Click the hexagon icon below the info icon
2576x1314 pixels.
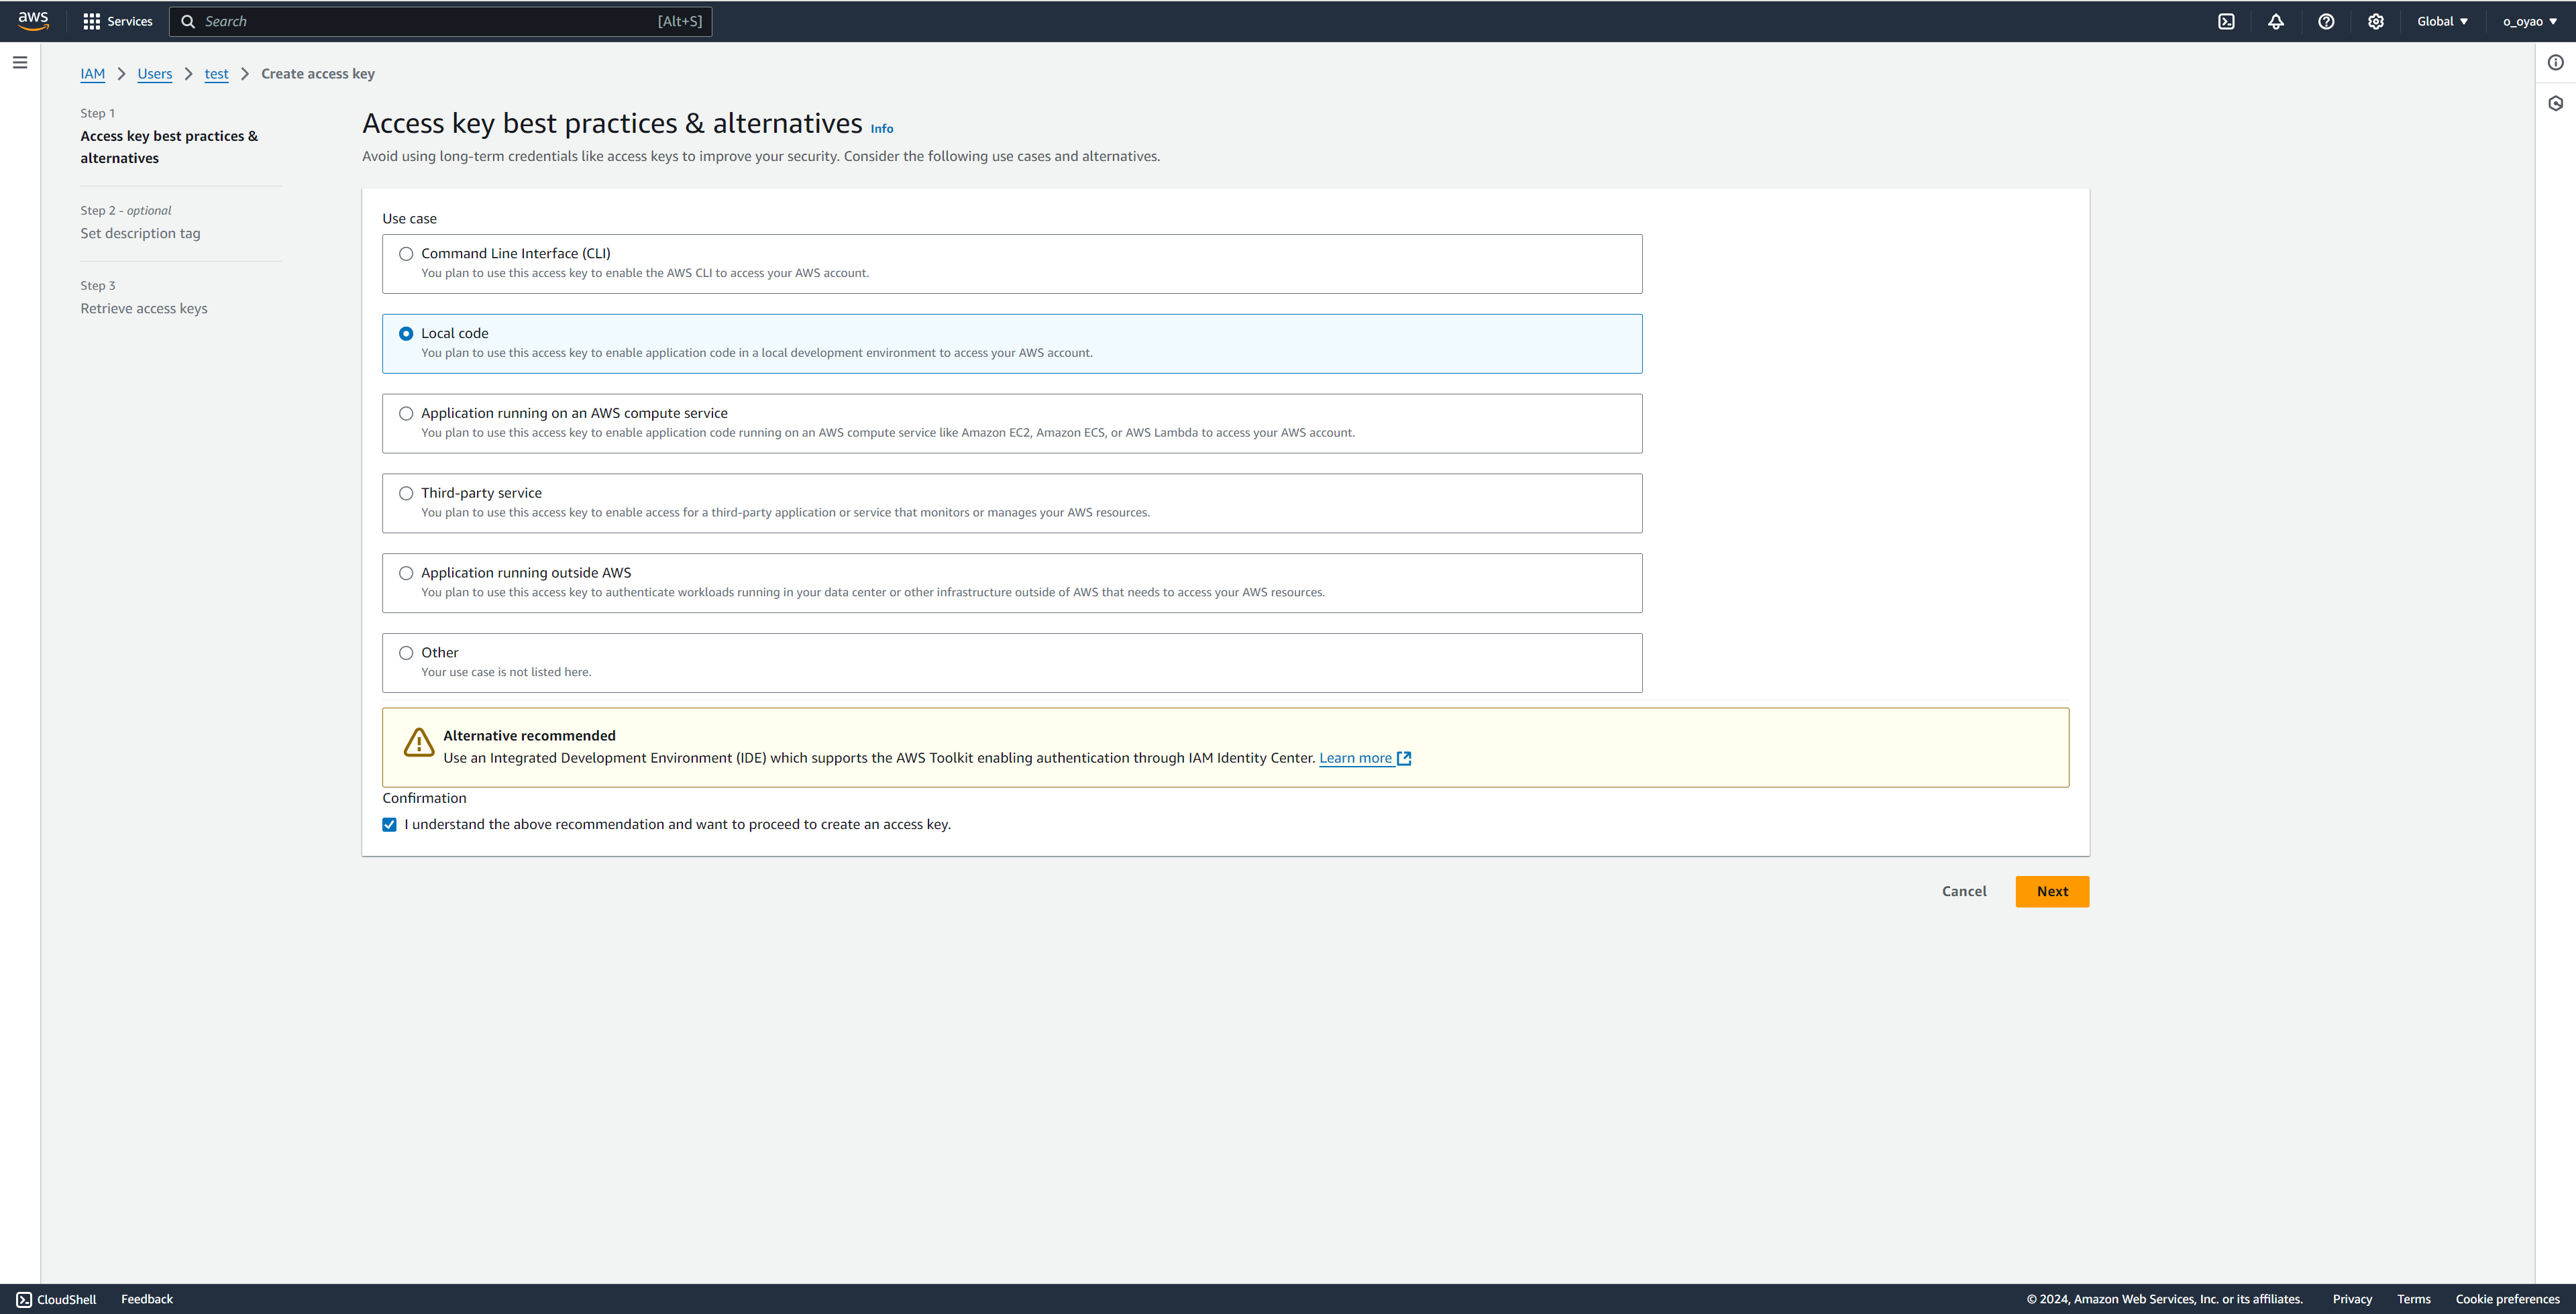point(2555,103)
